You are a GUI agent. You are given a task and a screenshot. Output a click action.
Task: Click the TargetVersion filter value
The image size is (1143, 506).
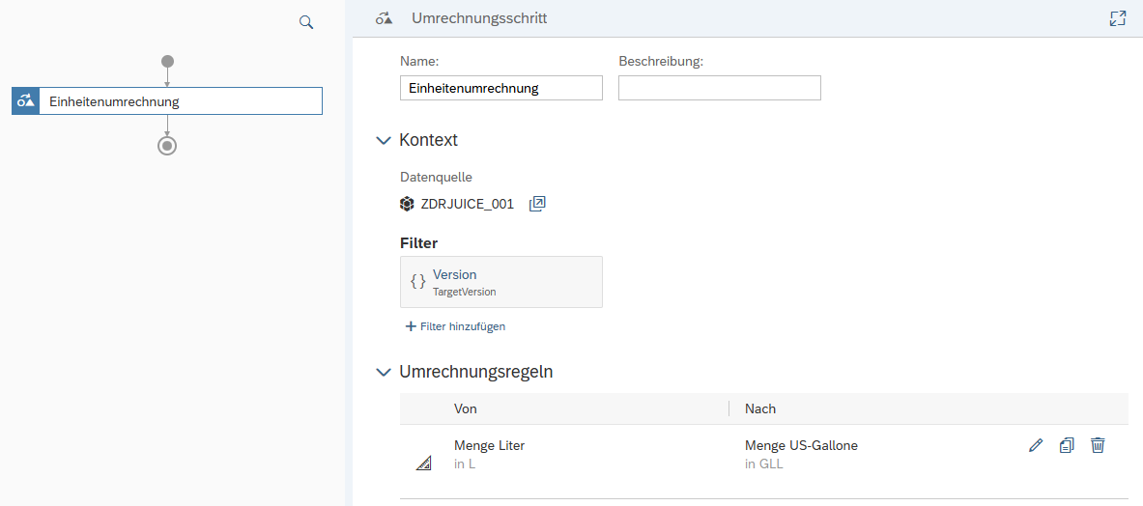(465, 292)
